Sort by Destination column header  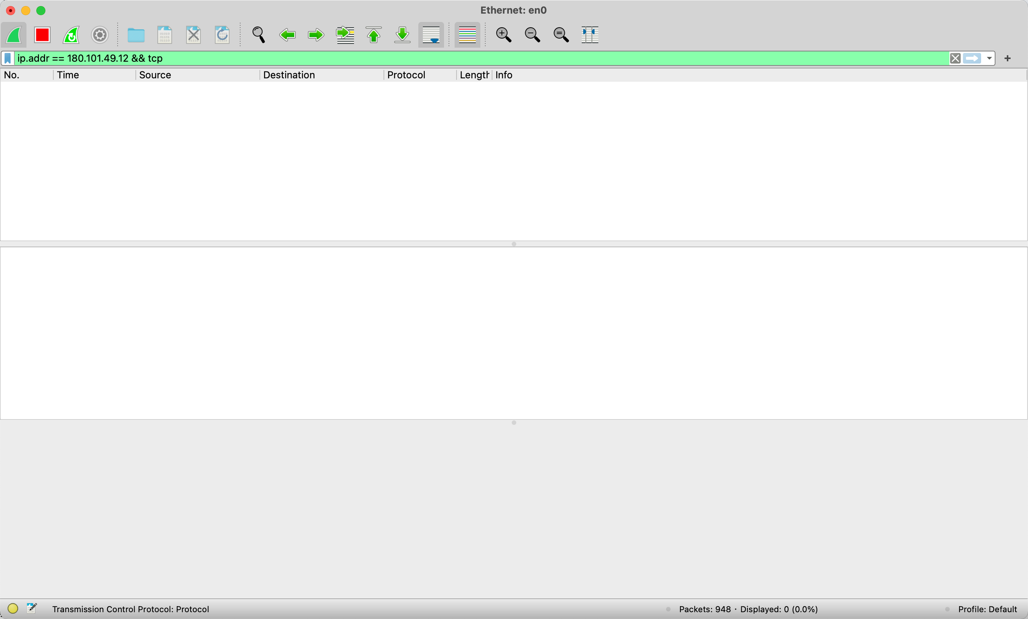pos(322,75)
